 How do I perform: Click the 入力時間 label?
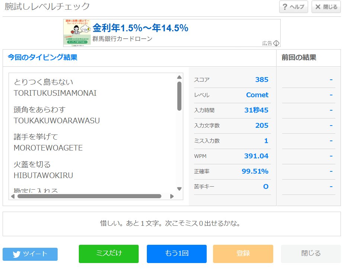204,110
